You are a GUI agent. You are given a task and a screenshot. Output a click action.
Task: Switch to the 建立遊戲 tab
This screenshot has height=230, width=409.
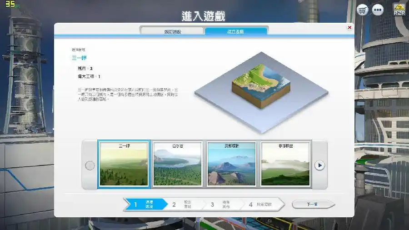(x=235, y=31)
